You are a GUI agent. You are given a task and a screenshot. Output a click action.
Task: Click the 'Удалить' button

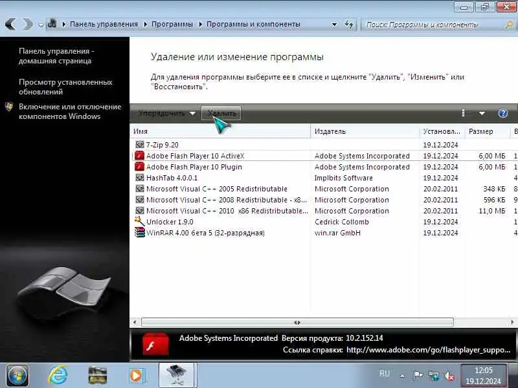221,113
